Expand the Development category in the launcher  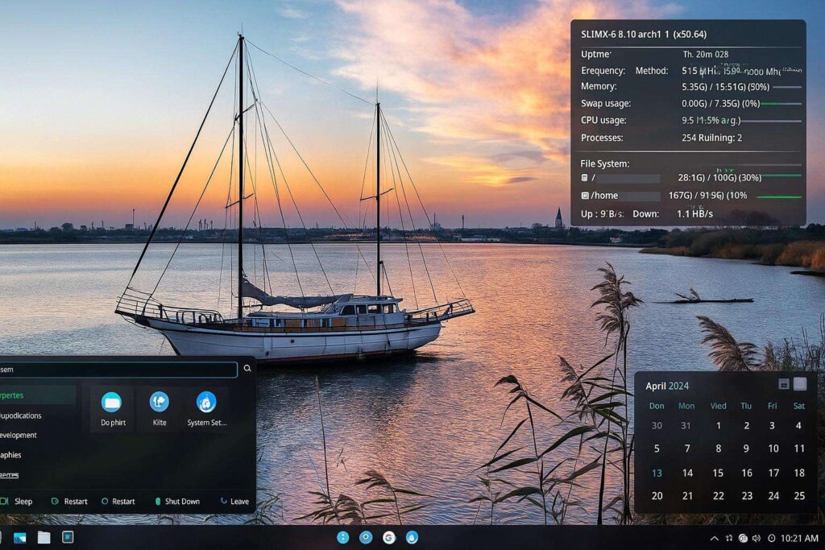tap(24, 435)
